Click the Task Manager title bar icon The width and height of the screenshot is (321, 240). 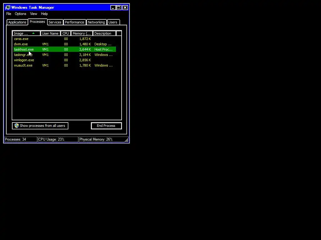click(8, 7)
